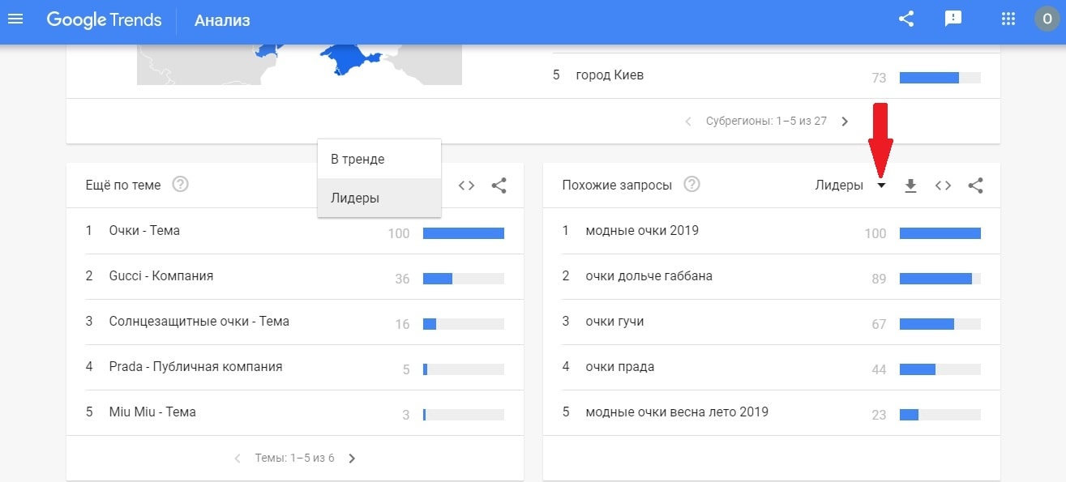Viewport: 1066px width, 482px height.
Task: Click the value '67' for очки гучи
Action: point(879,324)
